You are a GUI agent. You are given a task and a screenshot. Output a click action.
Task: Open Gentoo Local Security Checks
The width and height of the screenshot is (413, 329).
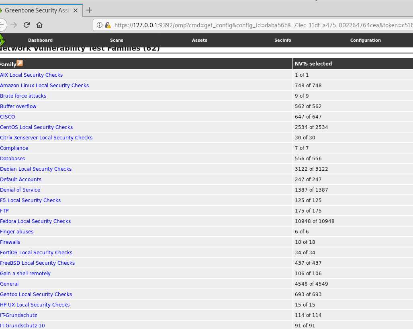36,294
